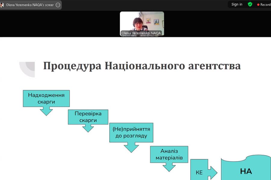Select the Надходження скарги flowchart box
Viewport: 271px width, 180px height.
46,98
